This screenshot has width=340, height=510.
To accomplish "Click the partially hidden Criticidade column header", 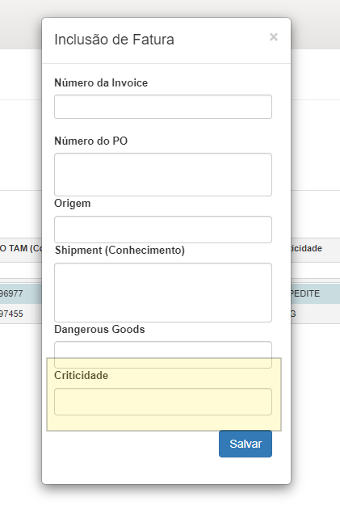I will 307,248.
